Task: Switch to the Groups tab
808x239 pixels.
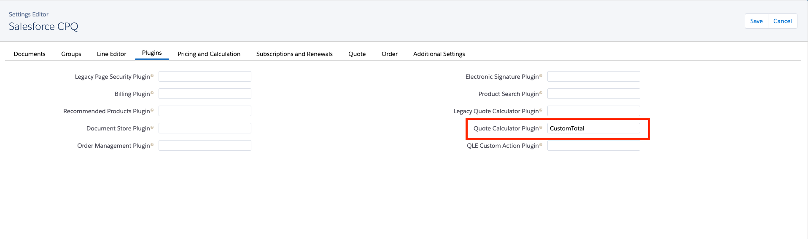Action: pos(71,54)
